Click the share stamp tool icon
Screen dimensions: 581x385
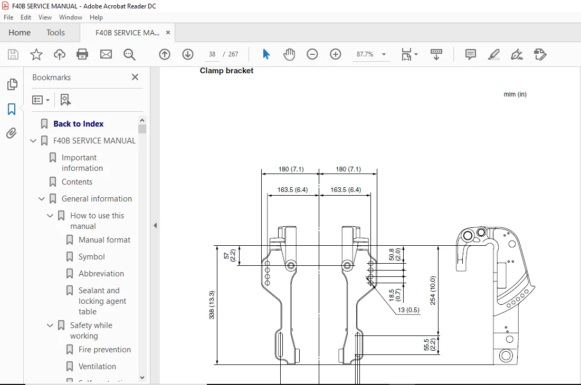pyautogui.click(x=540, y=54)
